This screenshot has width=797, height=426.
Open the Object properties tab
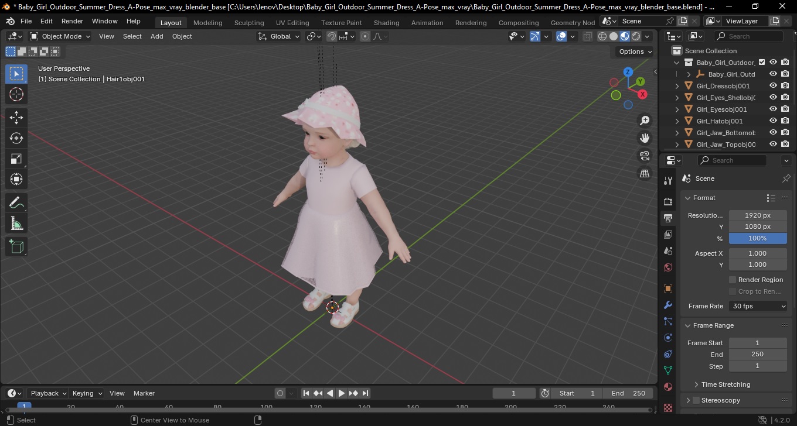pos(668,288)
